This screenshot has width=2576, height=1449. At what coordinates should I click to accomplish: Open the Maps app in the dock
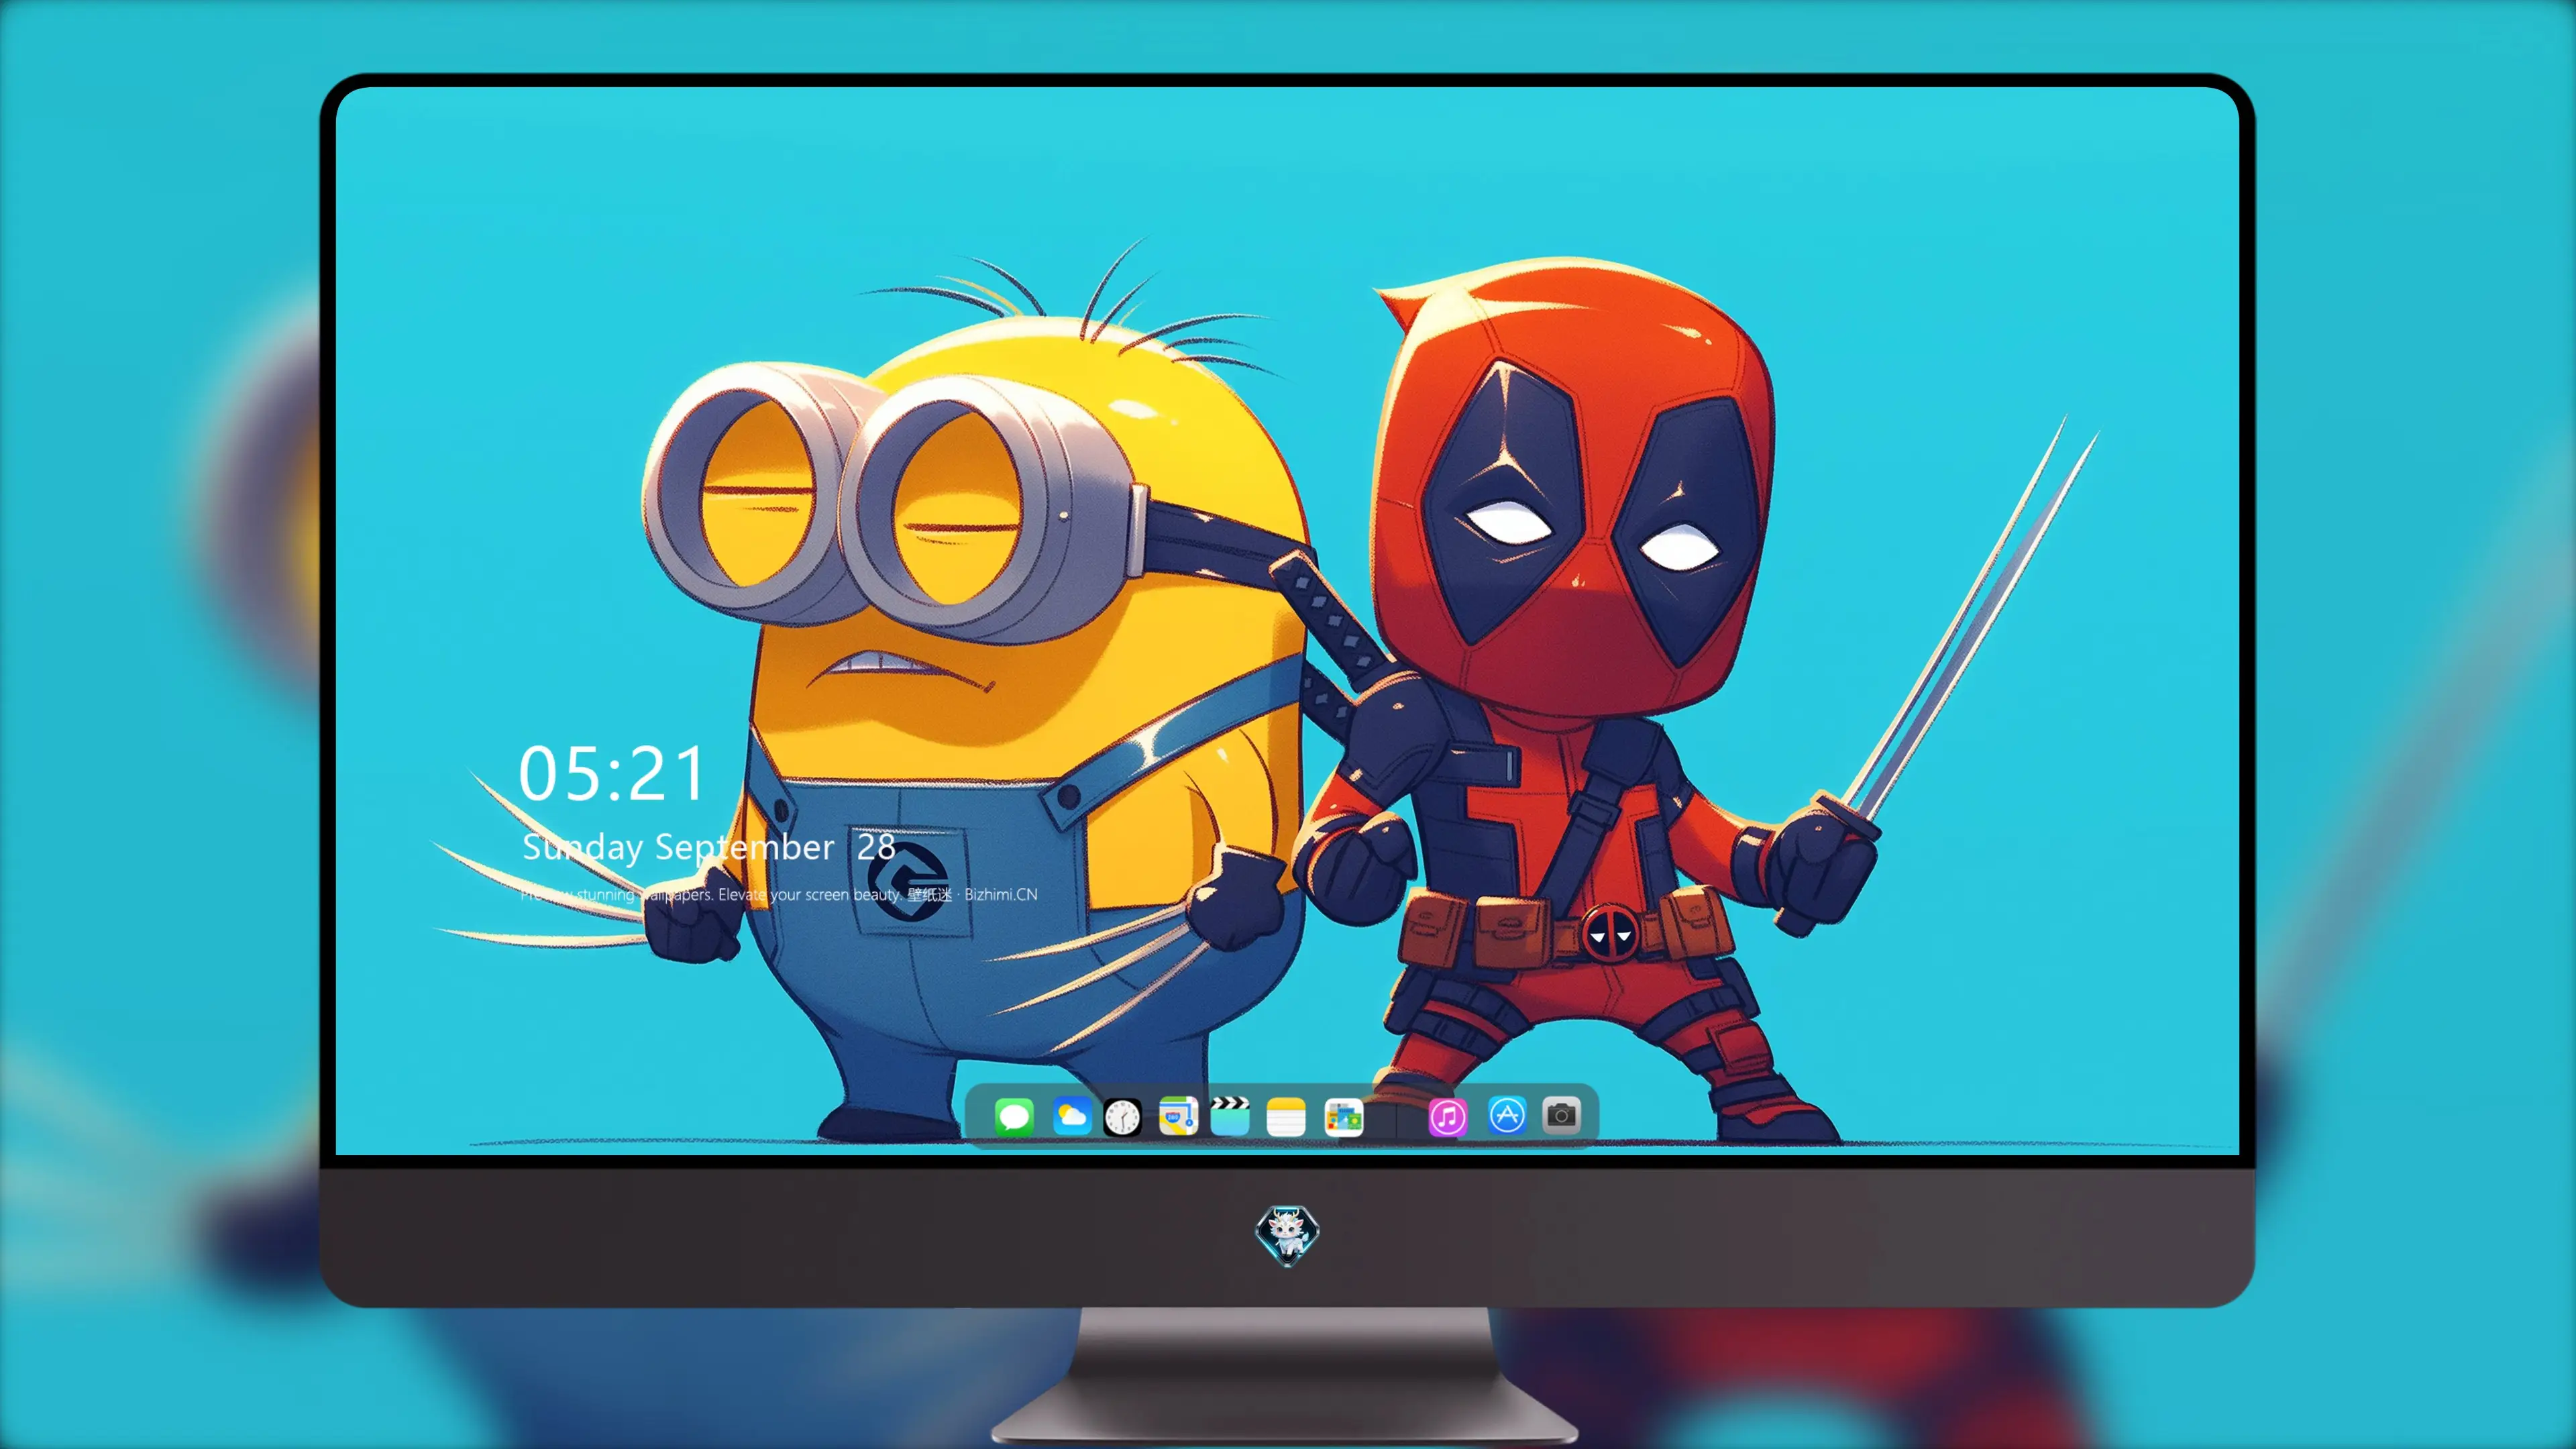(1178, 1116)
